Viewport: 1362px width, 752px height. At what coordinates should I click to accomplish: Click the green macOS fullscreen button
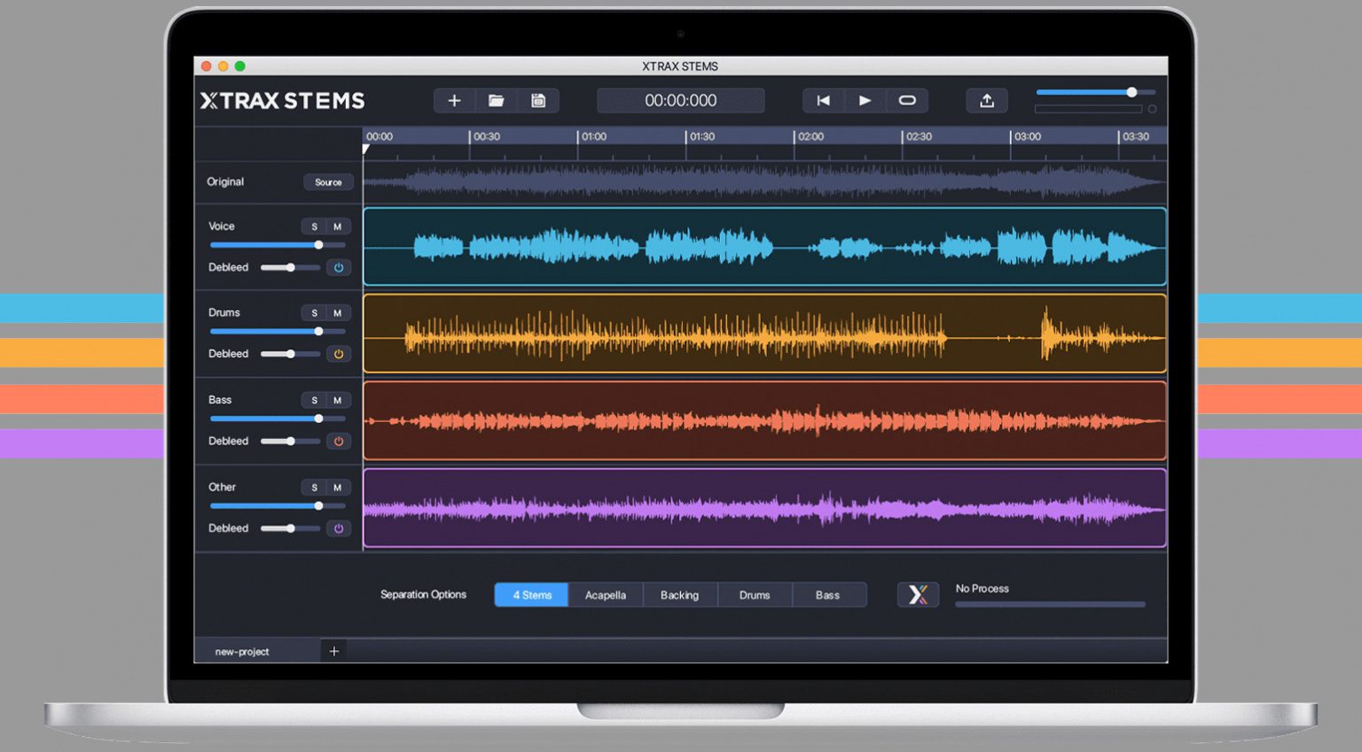pos(239,67)
